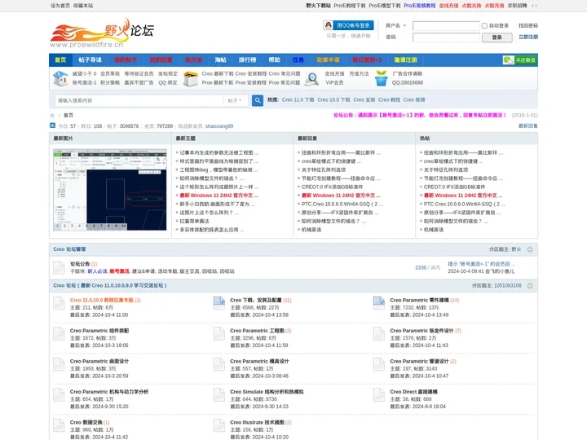Click the icon for Creo Parametric 工程图
The image size is (587, 440).
pyautogui.click(x=219, y=334)
